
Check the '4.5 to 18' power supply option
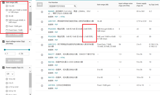point(7,91)
